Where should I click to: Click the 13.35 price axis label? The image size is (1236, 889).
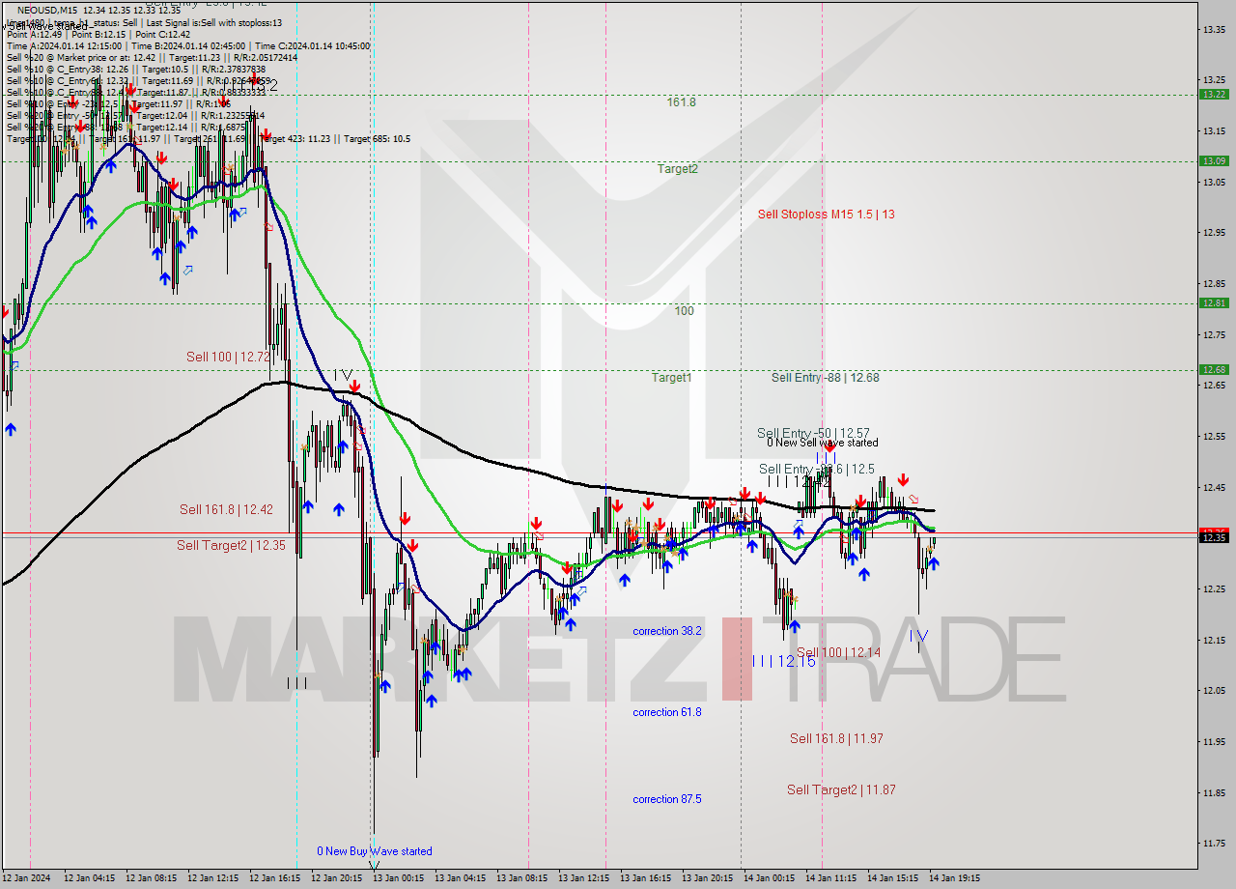point(1214,29)
